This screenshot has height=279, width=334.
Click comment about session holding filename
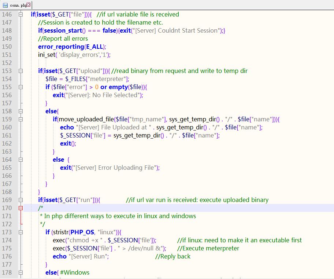pyautogui.click(x=101, y=23)
